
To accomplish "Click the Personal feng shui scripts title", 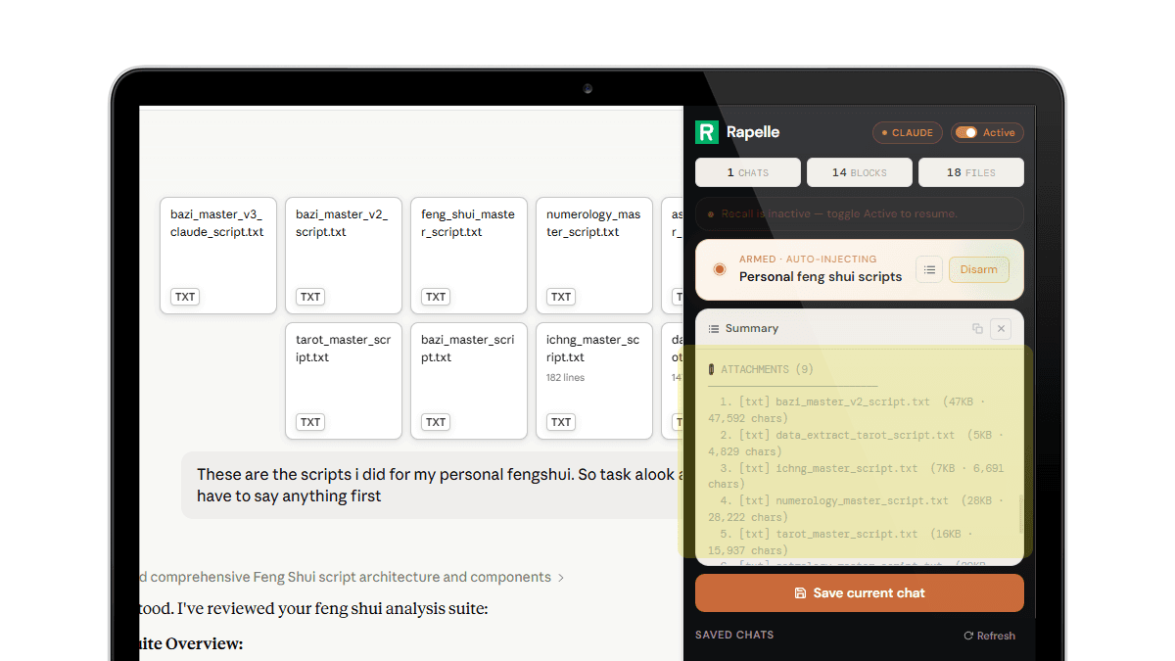I will [821, 277].
